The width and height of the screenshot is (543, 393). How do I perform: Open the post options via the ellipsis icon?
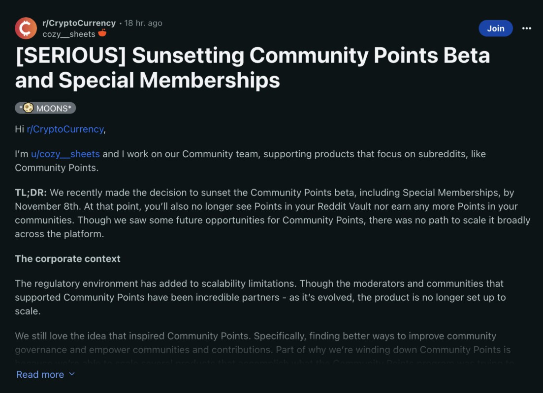pos(526,28)
